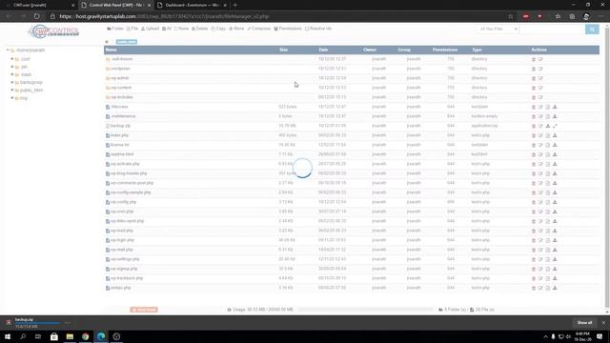The height and width of the screenshot is (343, 610).
Task: Sort the list by the Date column header
Action: click(323, 50)
